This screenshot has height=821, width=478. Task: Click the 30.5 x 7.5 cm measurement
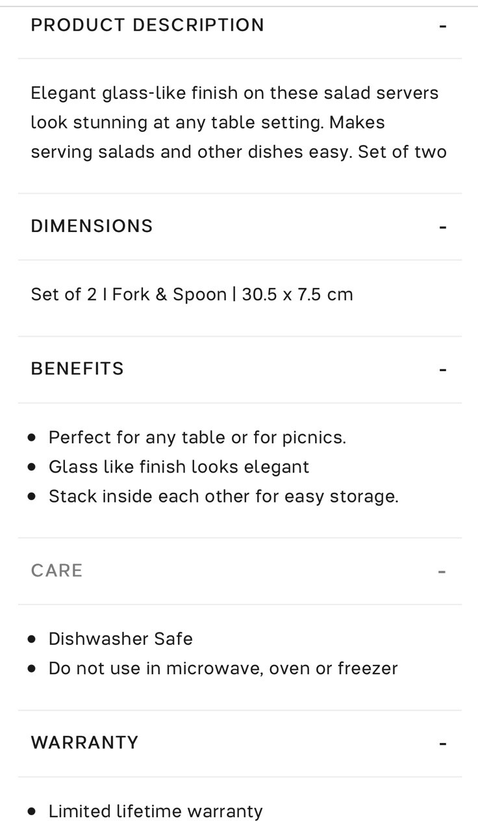pos(297,294)
